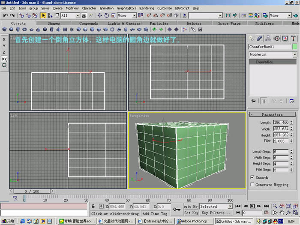Click the 0 / 100 time slider
300x225 pixels.
tap(32, 191)
